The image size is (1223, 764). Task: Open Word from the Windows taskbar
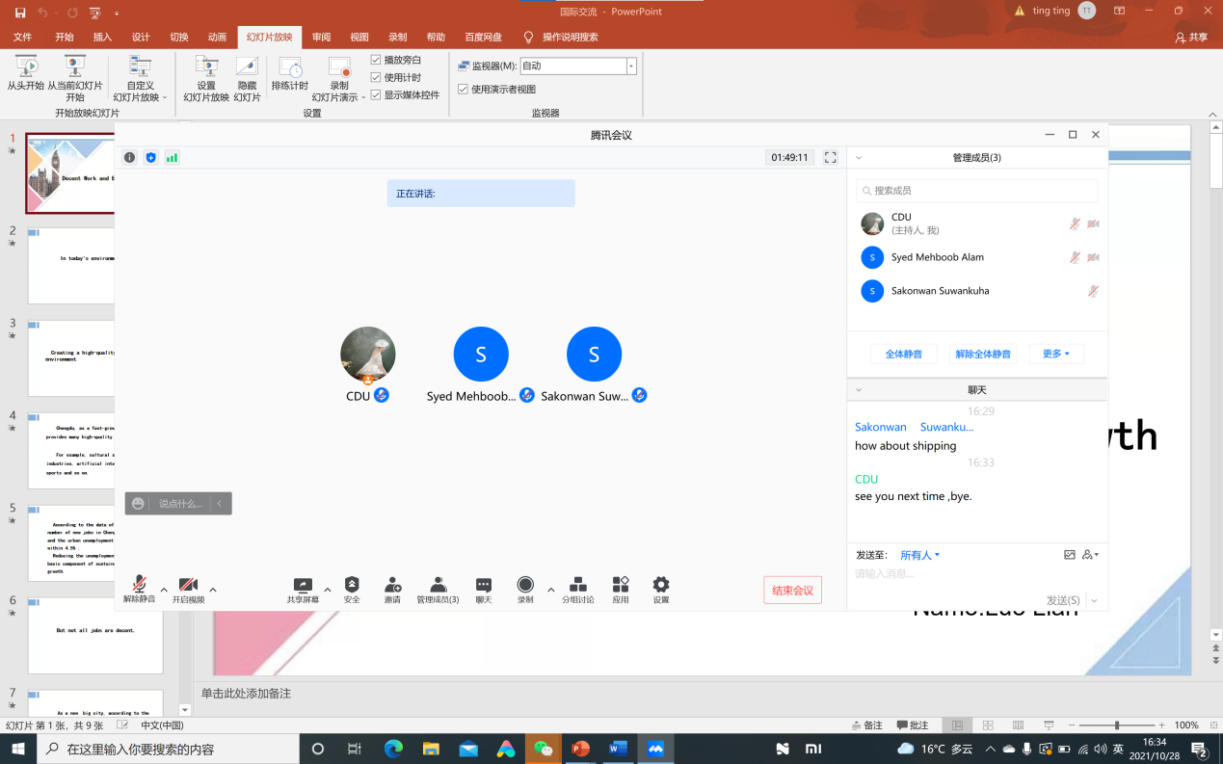618,749
